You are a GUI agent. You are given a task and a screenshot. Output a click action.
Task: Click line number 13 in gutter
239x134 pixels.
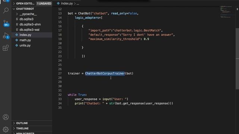(x=60, y=13)
